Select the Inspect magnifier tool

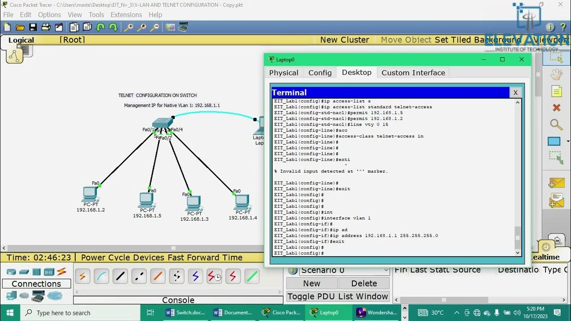(556, 124)
